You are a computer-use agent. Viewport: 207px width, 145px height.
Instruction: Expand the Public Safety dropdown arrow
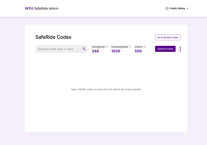pos(187,8)
